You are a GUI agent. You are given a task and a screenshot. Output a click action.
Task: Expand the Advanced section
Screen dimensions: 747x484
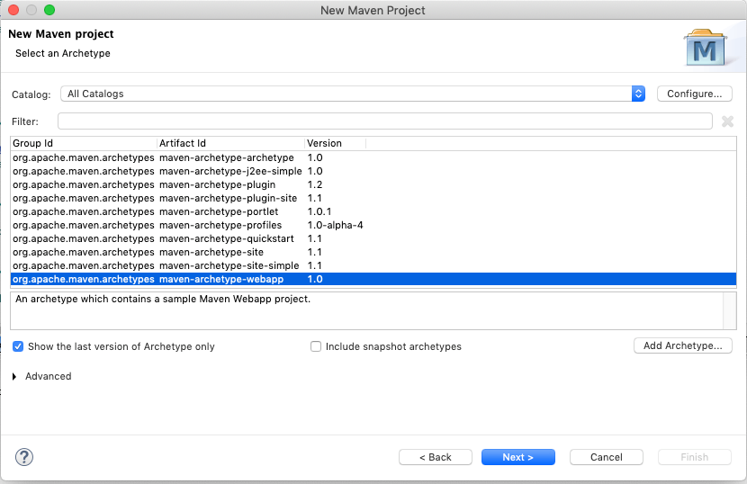[14, 376]
